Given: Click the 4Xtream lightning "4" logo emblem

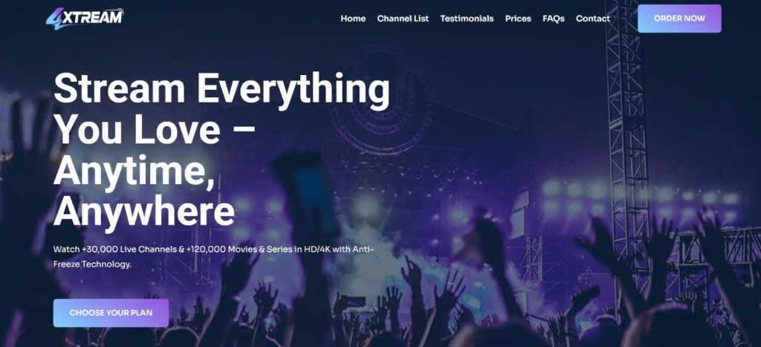Looking at the screenshot, I should click(x=54, y=19).
